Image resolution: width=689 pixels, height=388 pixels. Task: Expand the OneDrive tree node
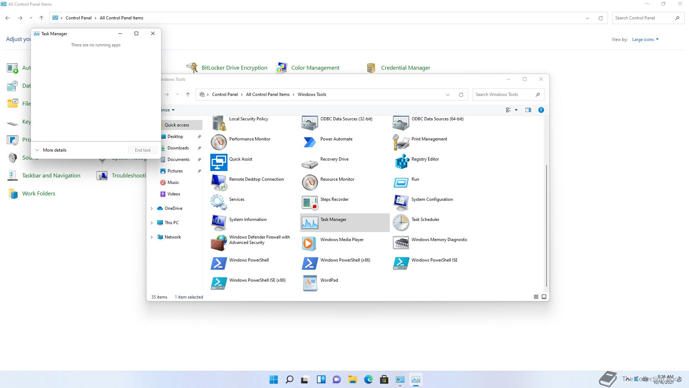tap(151, 208)
